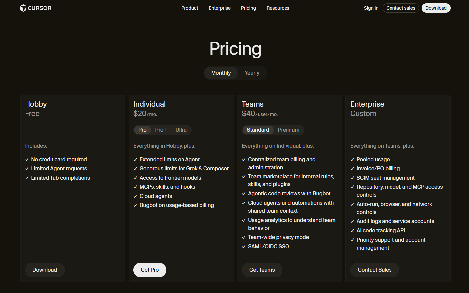Open the Enterprise nav item

click(x=220, y=8)
